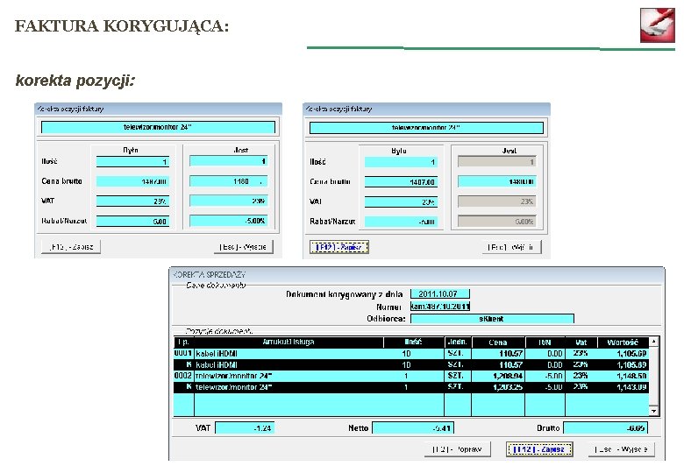Viewport: 684px width, 473px height.
Task: Click price 1,203.25 in Cena column
Action: pyautogui.click(x=508, y=387)
